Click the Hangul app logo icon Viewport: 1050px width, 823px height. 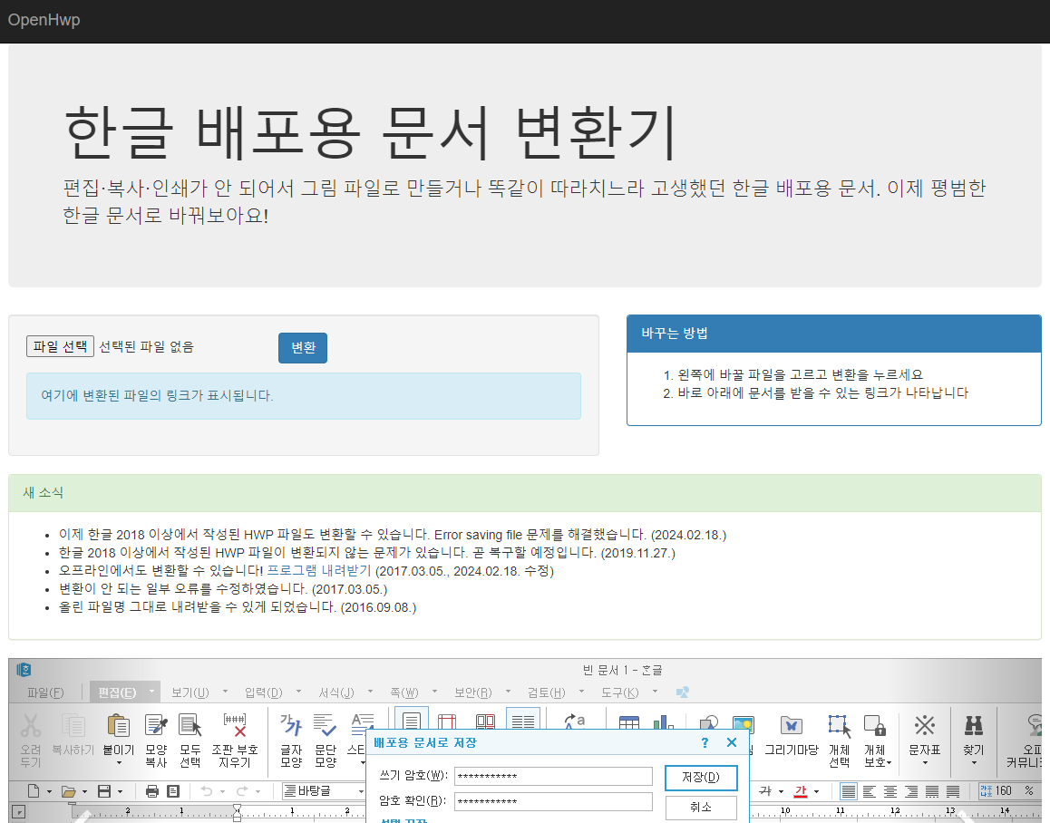click(24, 670)
